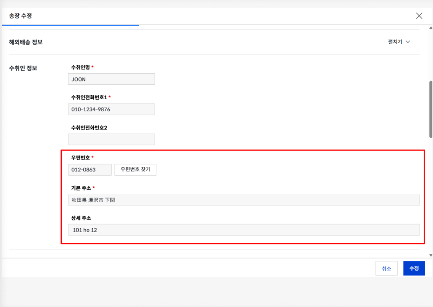
Task: Focus the 수취인명 field containing JOON
Action: coord(111,79)
